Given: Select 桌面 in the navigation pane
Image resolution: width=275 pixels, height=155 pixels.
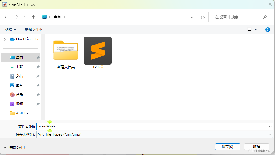Looking at the screenshot, I should [x=21, y=58].
